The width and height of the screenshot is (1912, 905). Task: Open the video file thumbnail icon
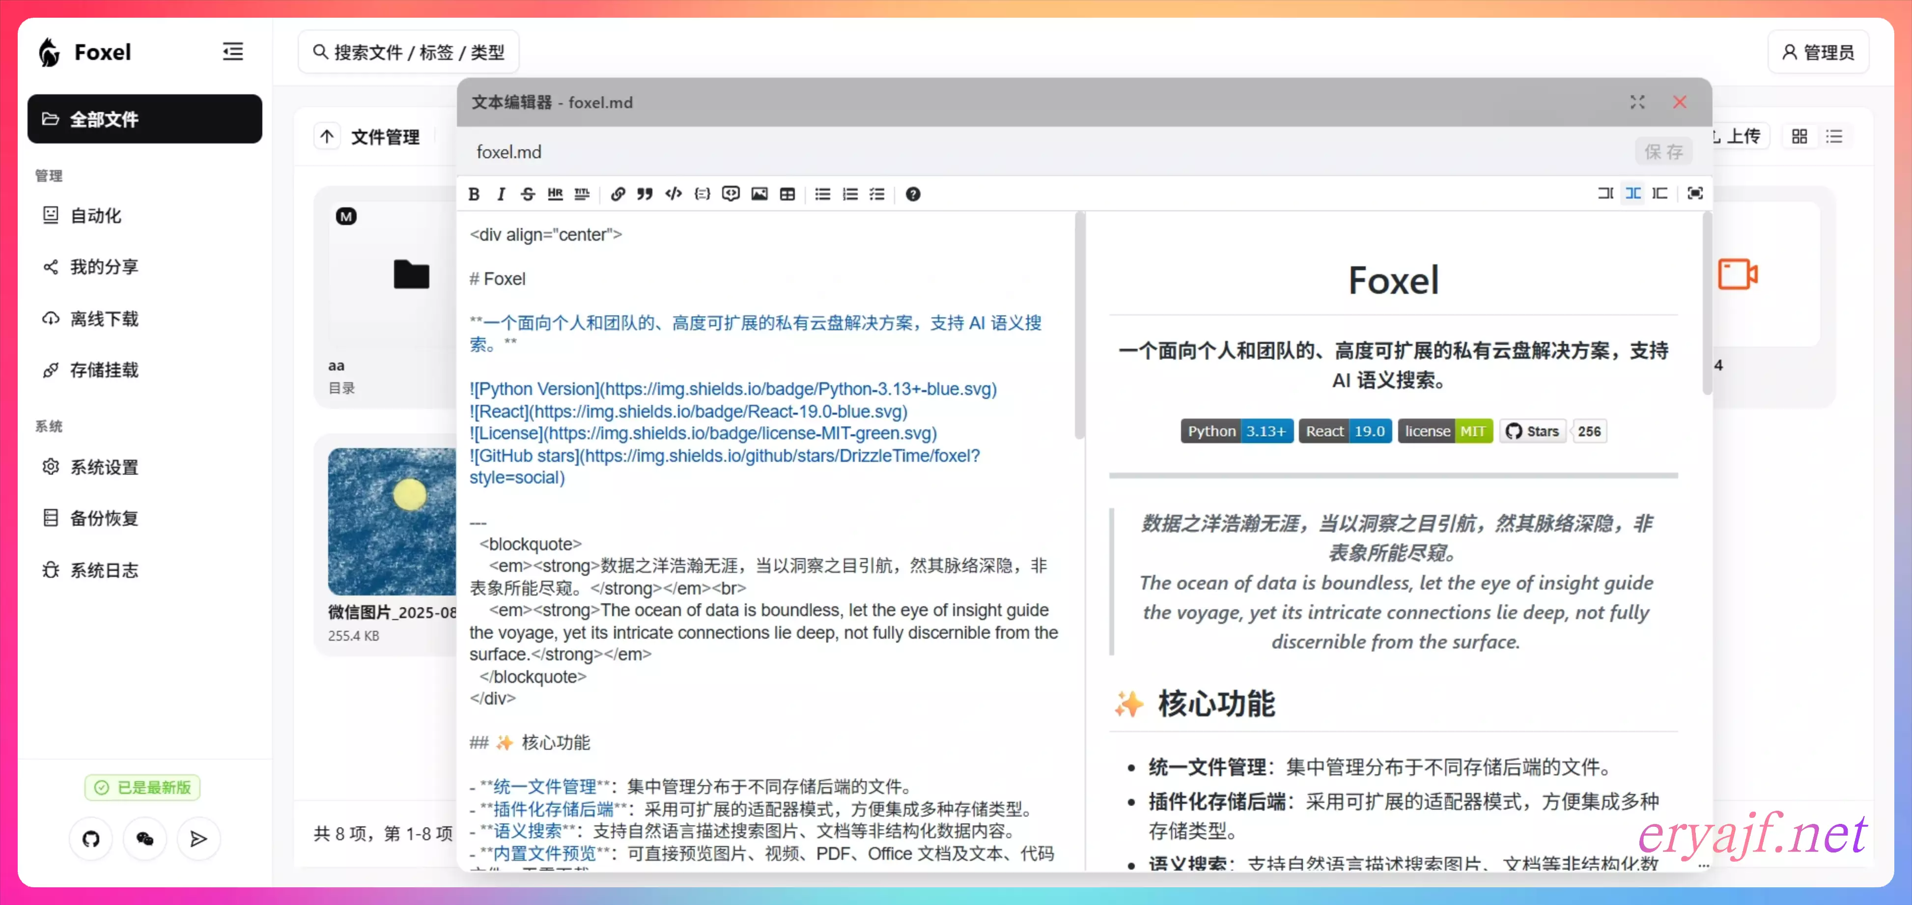[x=1738, y=274]
